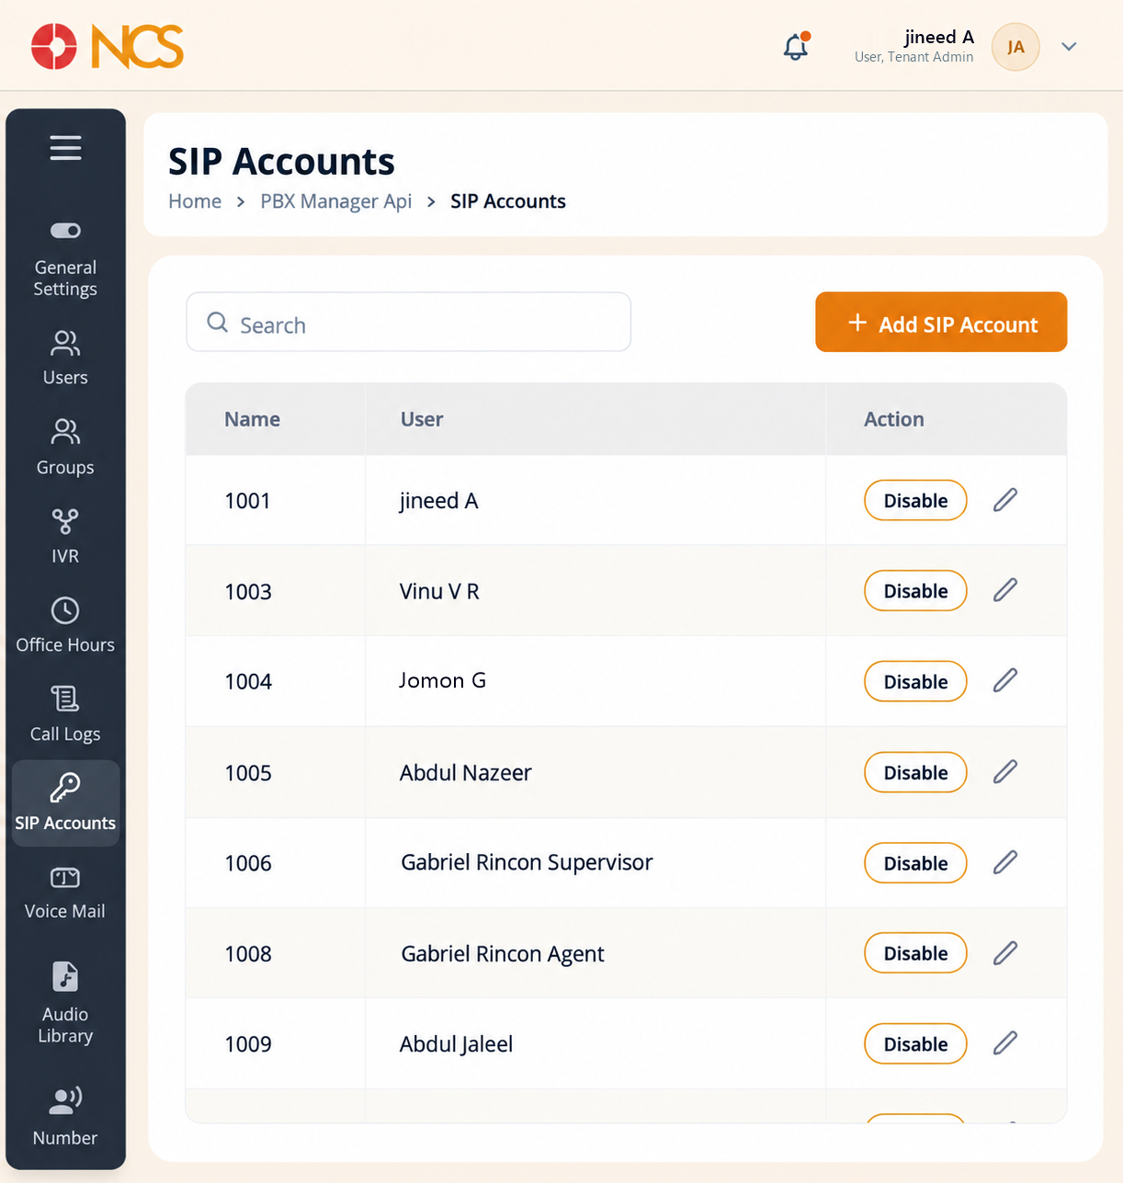Click account number 1003
Screen dimensions: 1123x1183
pyautogui.click(x=248, y=591)
